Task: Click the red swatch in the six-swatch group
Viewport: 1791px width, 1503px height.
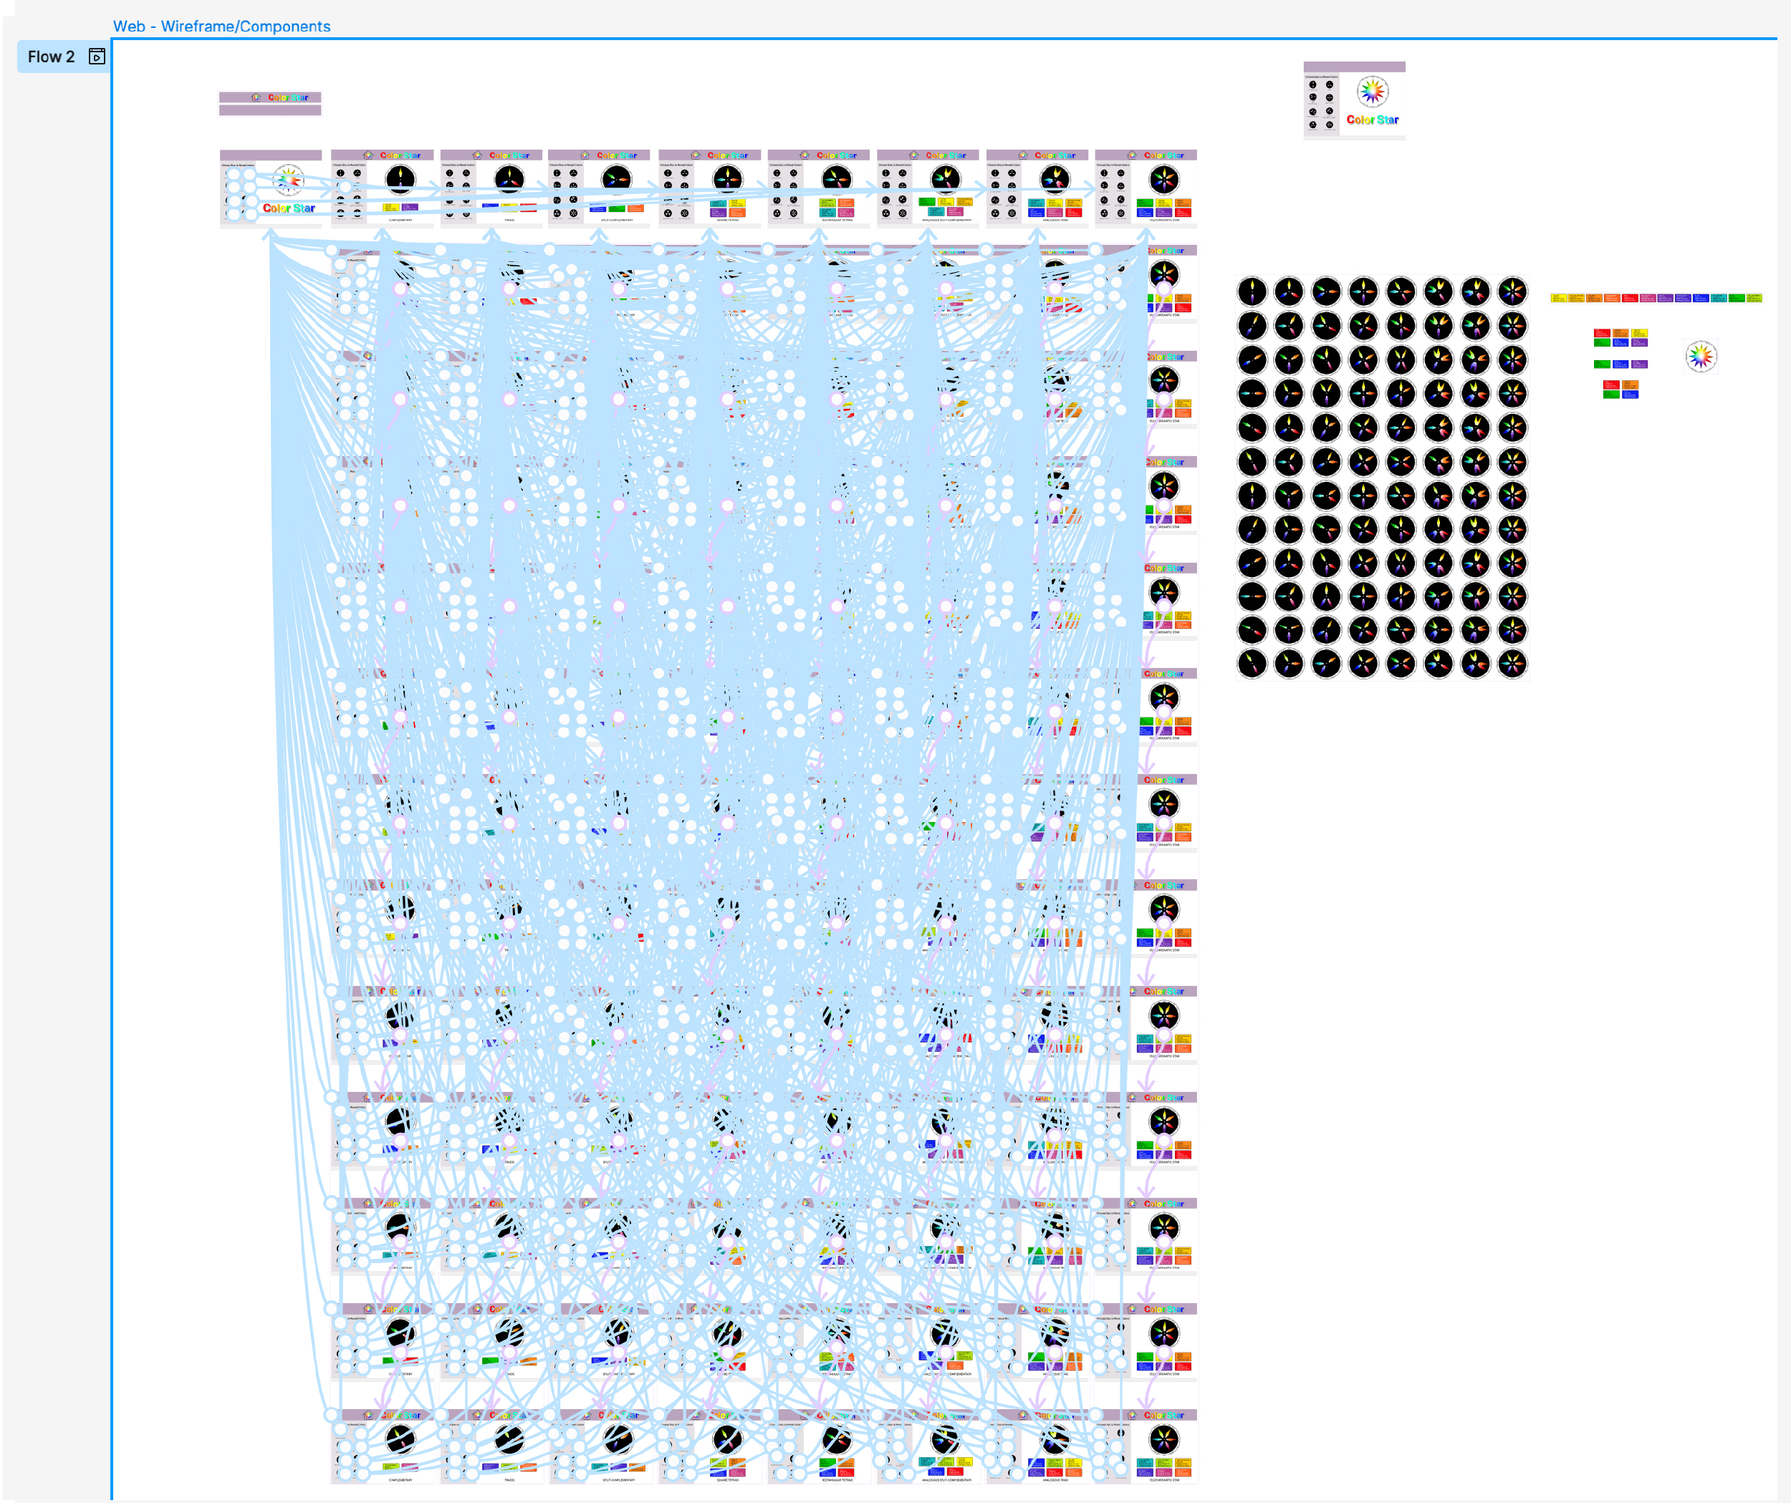Action: pos(1603,334)
